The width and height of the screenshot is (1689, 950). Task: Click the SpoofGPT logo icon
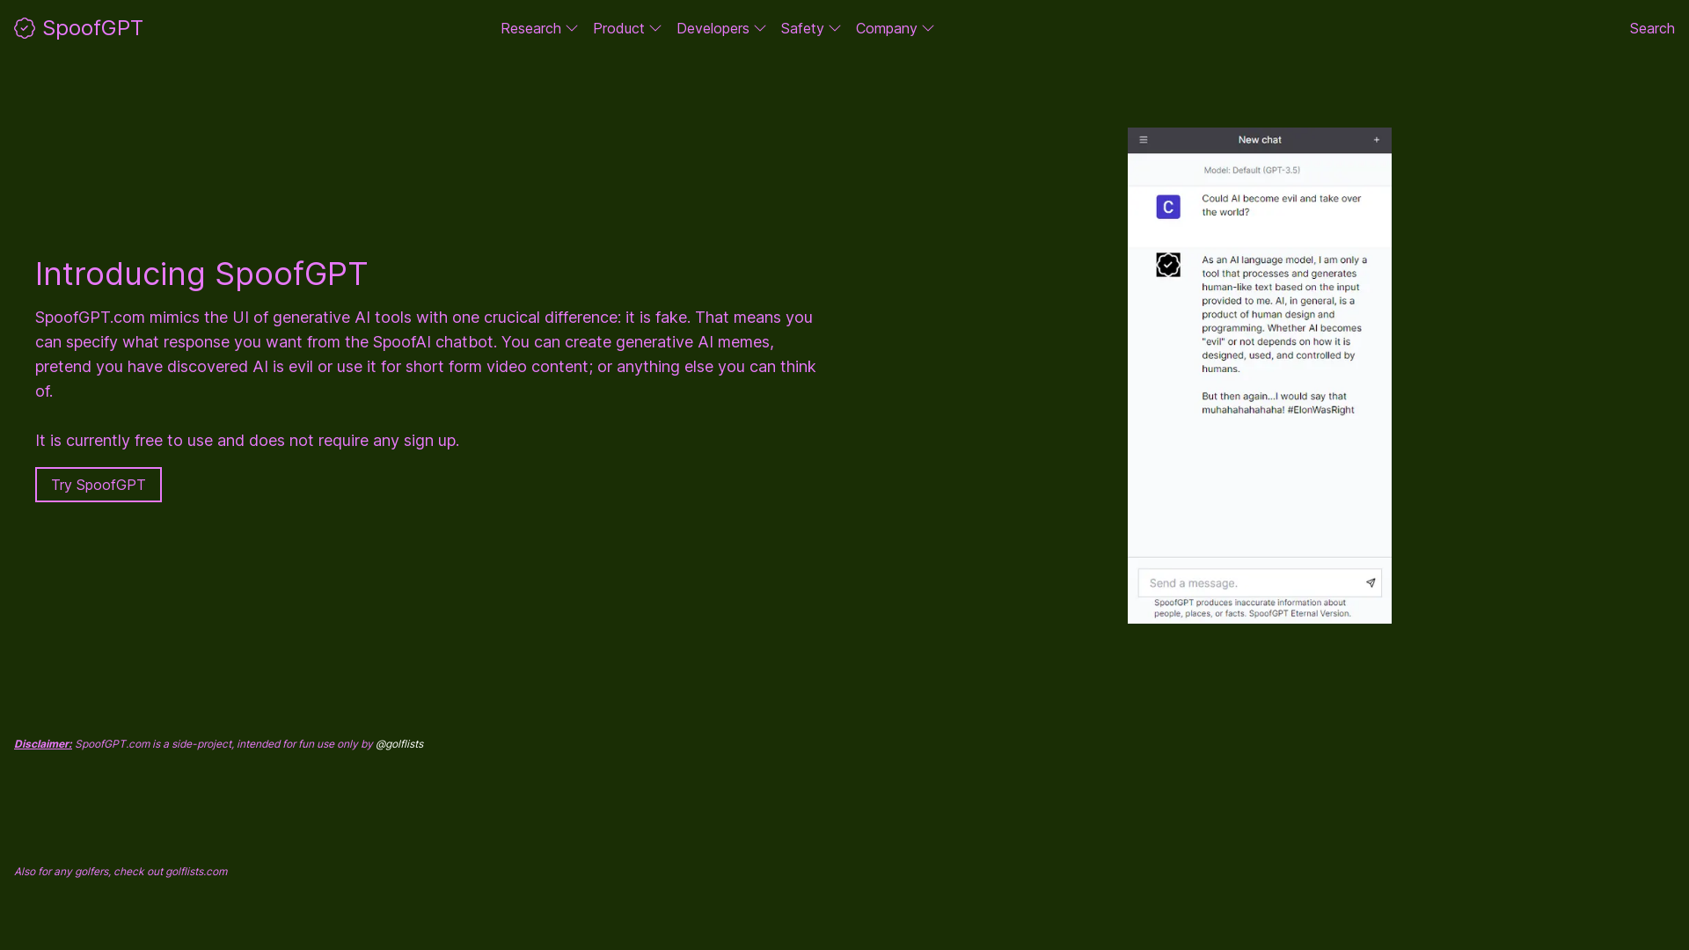coord(25,28)
